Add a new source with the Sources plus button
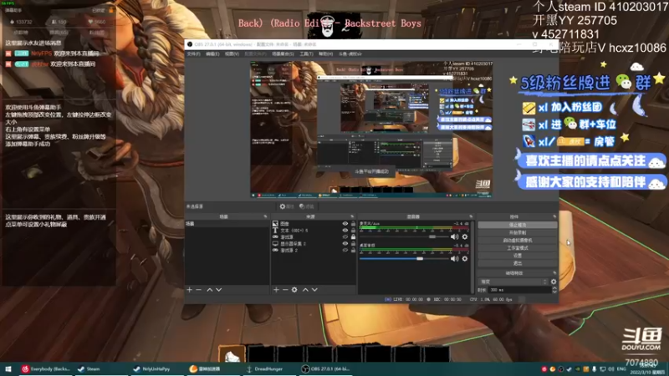 pyautogui.click(x=276, y=290)
